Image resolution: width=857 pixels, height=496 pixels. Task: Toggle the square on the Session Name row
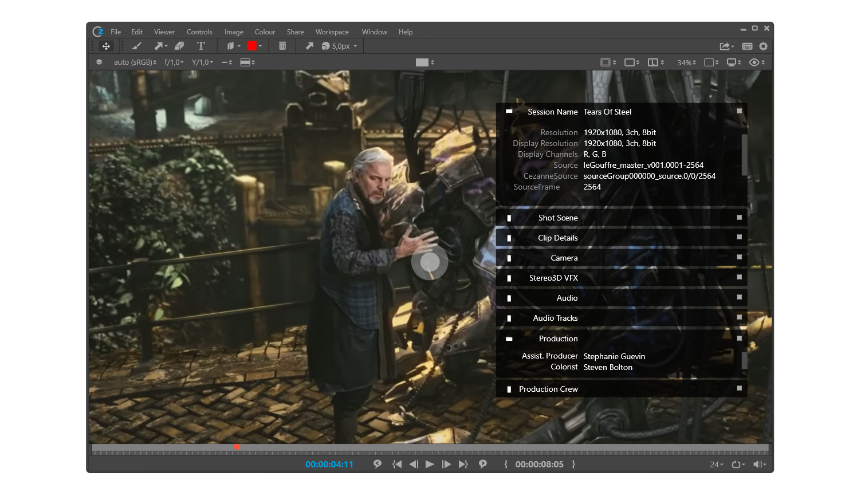tap(739, 111)
